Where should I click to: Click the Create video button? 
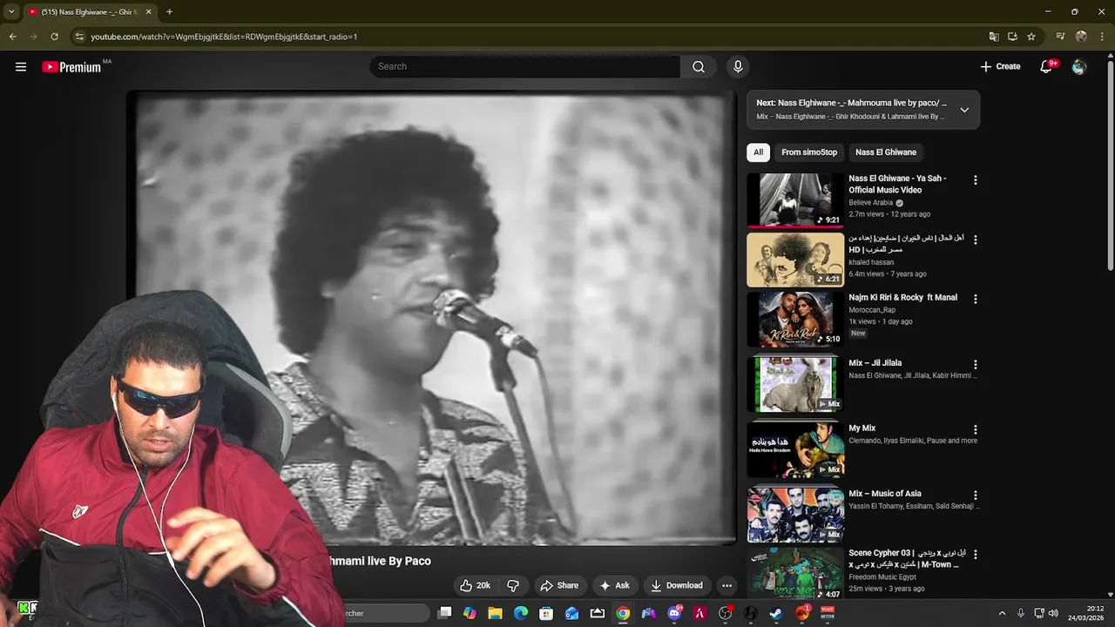coord(1000,67)
